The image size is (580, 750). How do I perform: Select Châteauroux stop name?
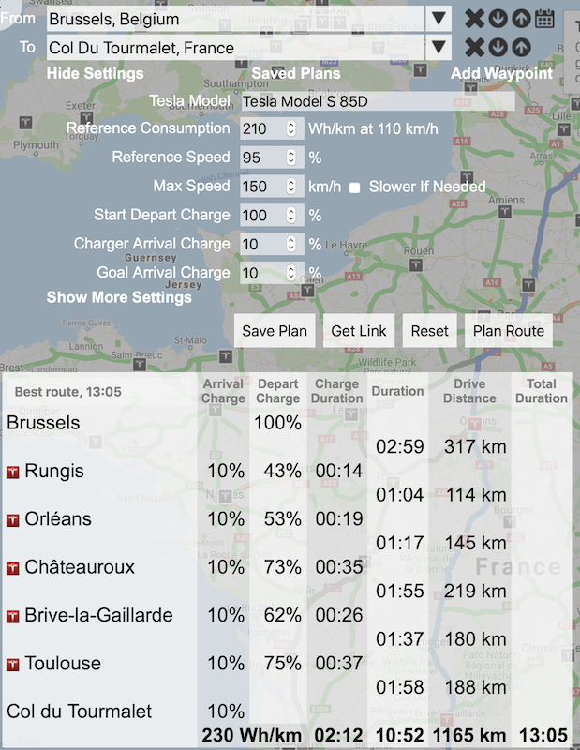pos(80,567)
